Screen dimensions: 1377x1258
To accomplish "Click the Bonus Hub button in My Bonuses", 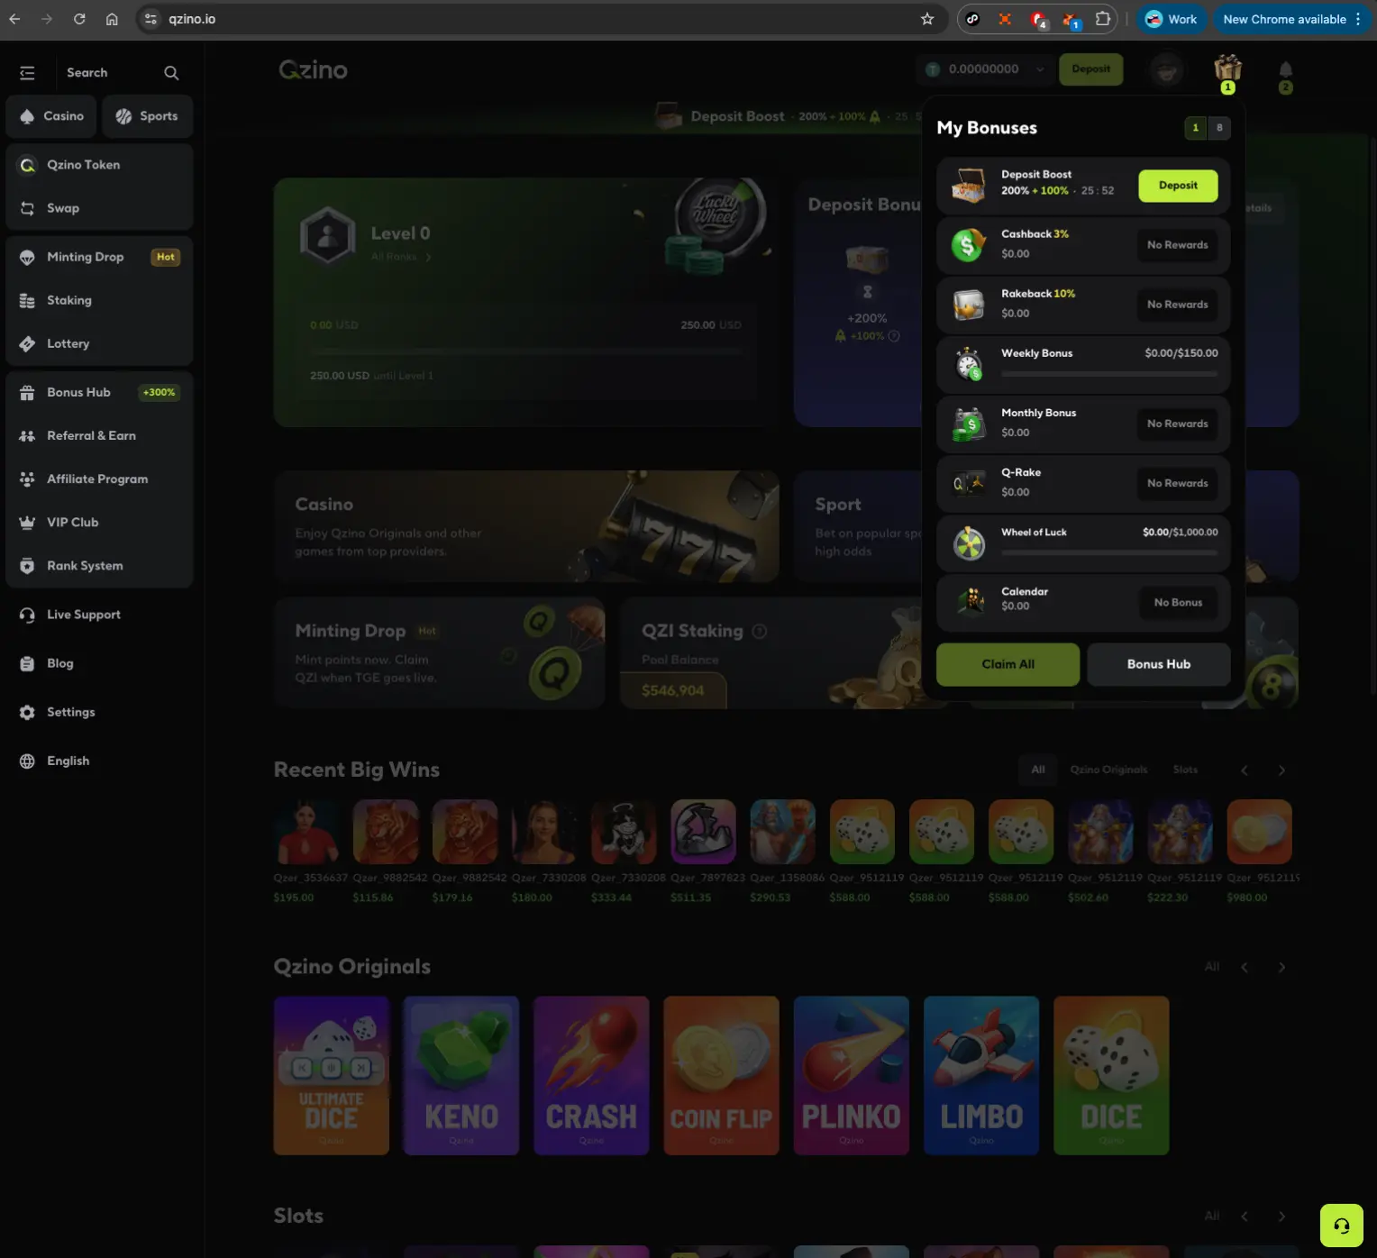I will (1159, 664).
